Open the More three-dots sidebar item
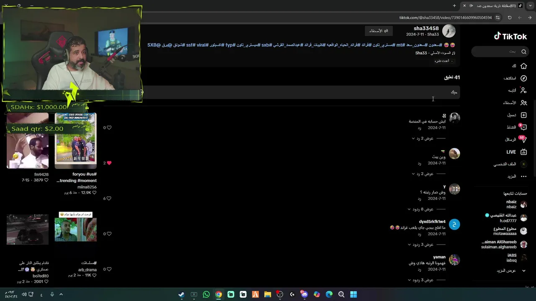The height and width of the screenshot is (301, 536). pos(523,176)
